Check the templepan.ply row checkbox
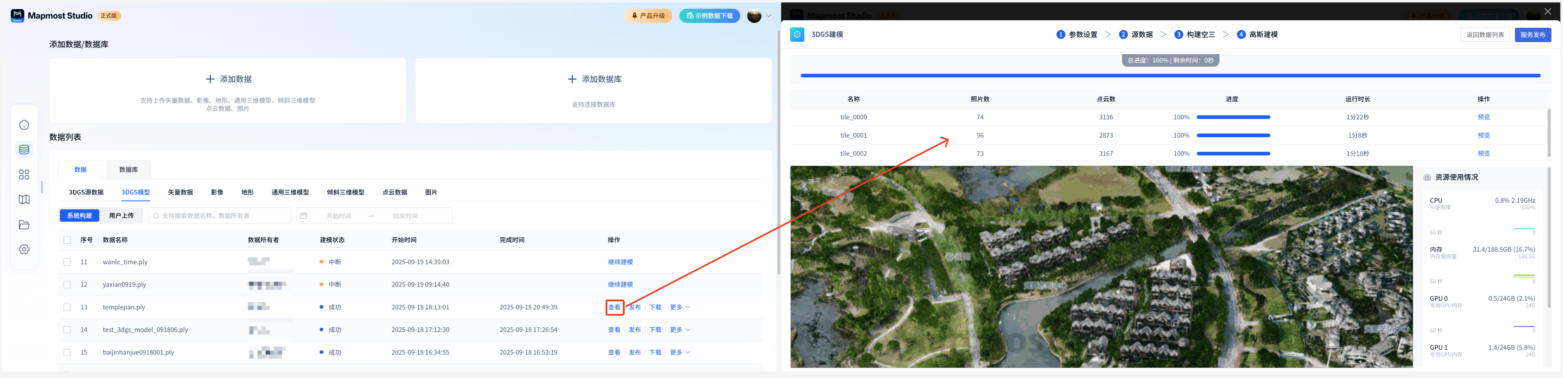Screen dimensions: 1563x378 pyautogui.click(x=68, y=308)
